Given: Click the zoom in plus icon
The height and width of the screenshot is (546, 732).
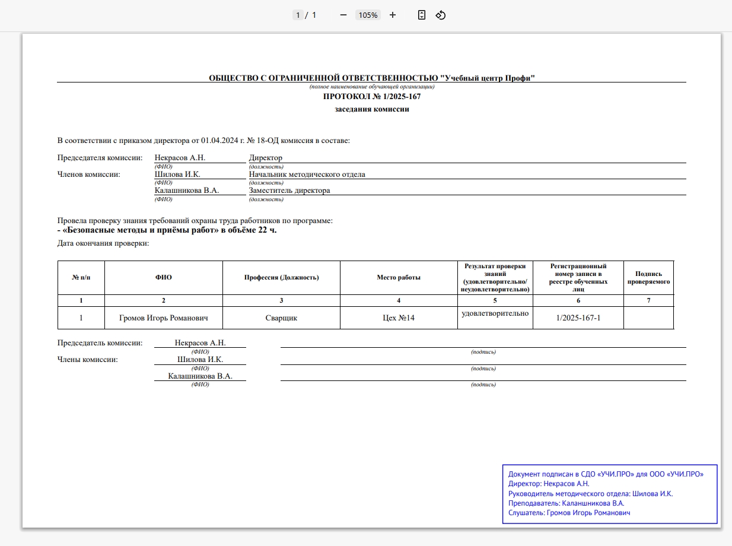Looking at the screenshot, I should point(393,15).
